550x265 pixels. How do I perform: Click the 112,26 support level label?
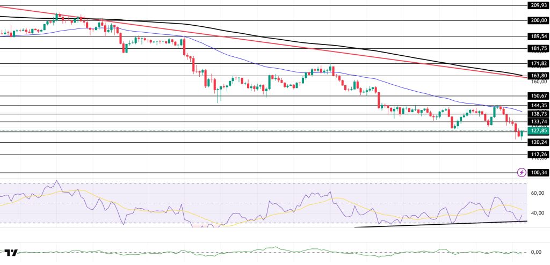[x=538, y=154]
